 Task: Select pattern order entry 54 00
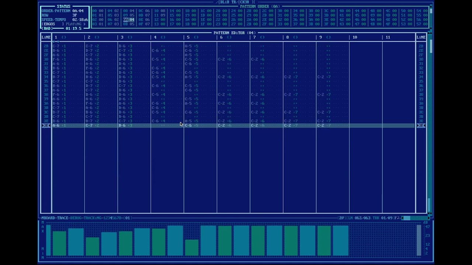[x=421, y=11]
